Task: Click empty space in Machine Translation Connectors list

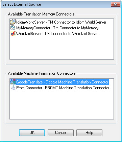Action: [x=62, y=105]
